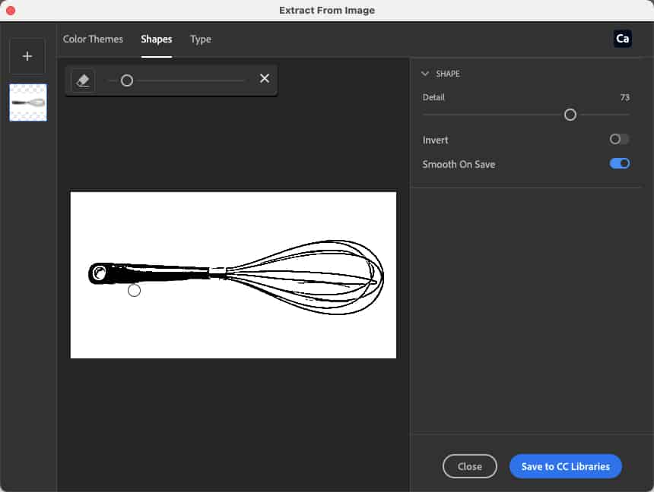Collapse the SHAPE section
Image resolution: width=654 pixels, height=492 pixels.
click(x=425, y=74)
